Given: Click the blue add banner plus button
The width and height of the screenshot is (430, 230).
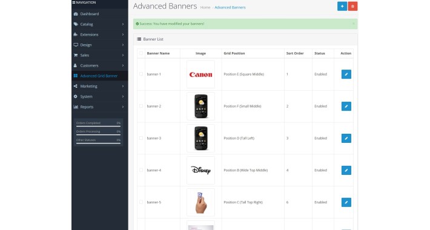Looking at the screenshot, I should click(x=342, y=6).
